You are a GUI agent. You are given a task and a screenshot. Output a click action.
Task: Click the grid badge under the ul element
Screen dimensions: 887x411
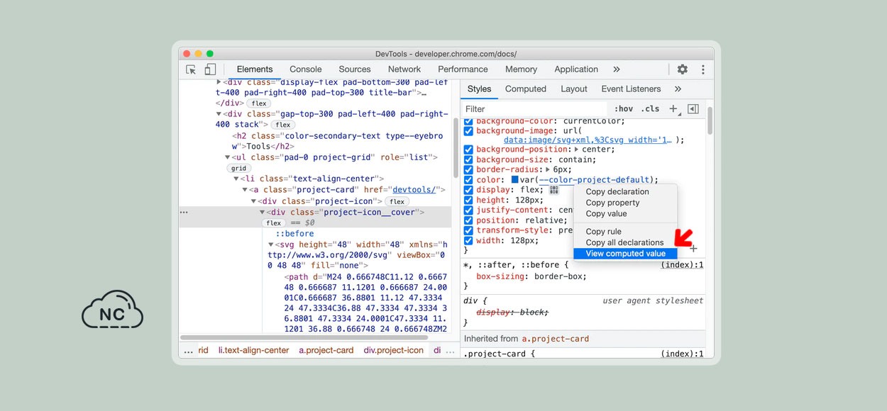[238, 169]
